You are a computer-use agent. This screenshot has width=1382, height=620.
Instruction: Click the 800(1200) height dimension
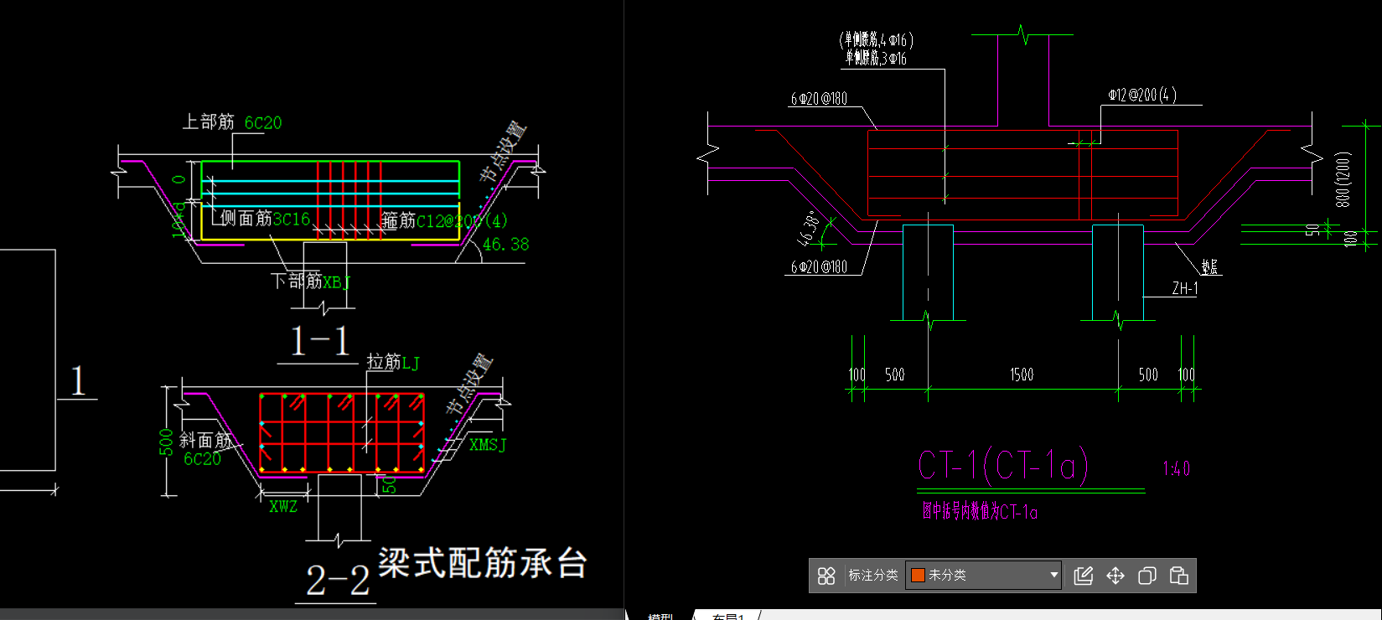(x=1343, y=179)
